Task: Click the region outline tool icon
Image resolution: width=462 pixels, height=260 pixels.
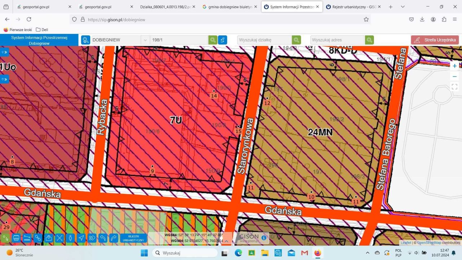Action: click(x=92, y=238)
